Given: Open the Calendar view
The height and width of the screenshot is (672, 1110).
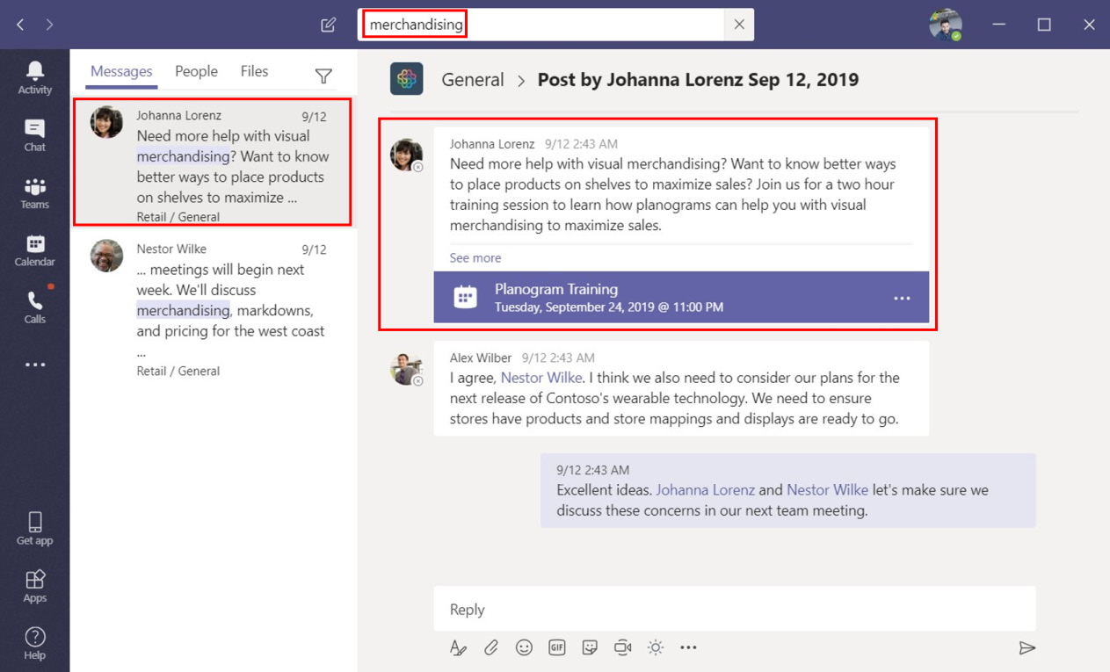Looking at the screenshot, I should (35, 249).
